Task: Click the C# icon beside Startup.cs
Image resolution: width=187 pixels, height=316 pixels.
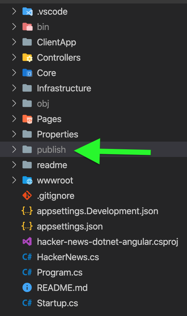Action: pyautogui.click(x=27, y=303)
